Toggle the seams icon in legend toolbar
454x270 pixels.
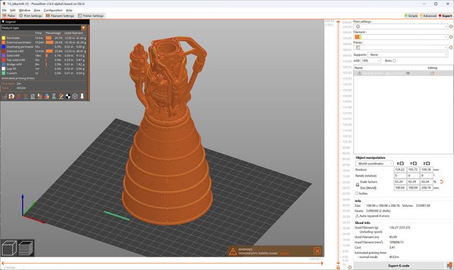[x=33, y=96]
